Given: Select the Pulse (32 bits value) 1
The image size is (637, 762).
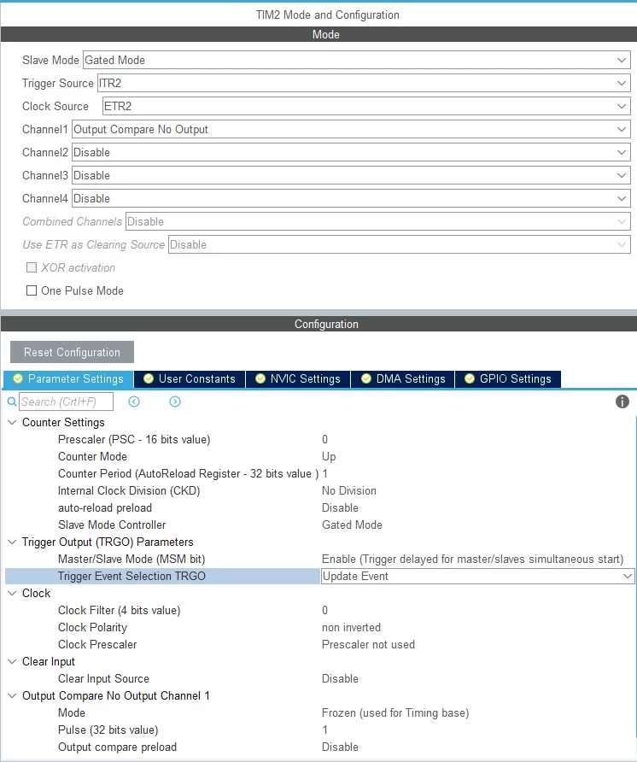Looking at the screenshot, I should click(x=325, y=730).
